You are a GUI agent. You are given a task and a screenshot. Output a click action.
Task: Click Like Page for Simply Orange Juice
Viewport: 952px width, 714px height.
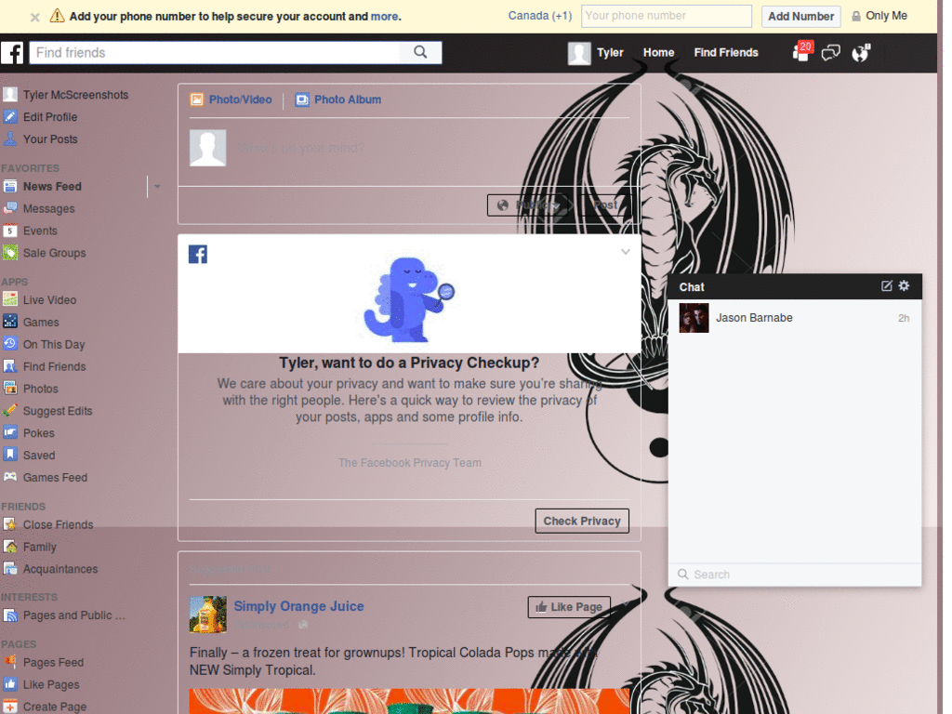(569, 606)
